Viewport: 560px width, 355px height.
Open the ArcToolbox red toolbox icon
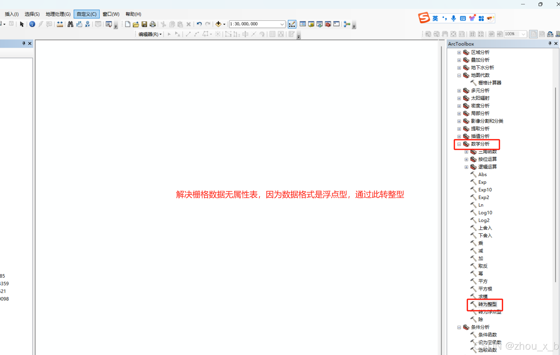(328, 24)
